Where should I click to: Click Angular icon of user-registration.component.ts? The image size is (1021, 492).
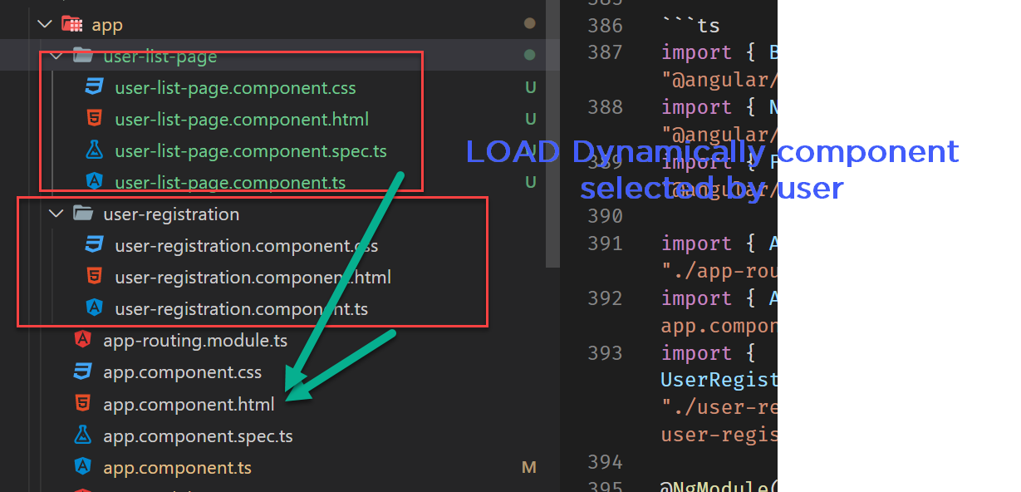pyautogui.click(x=94, y=308)
